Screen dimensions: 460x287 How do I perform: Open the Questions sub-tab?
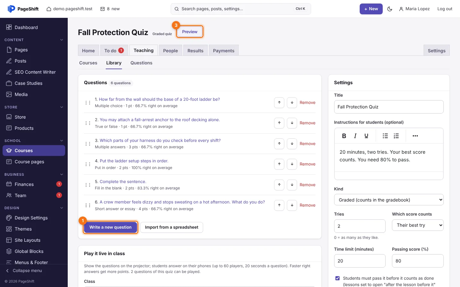coord(141,63)
